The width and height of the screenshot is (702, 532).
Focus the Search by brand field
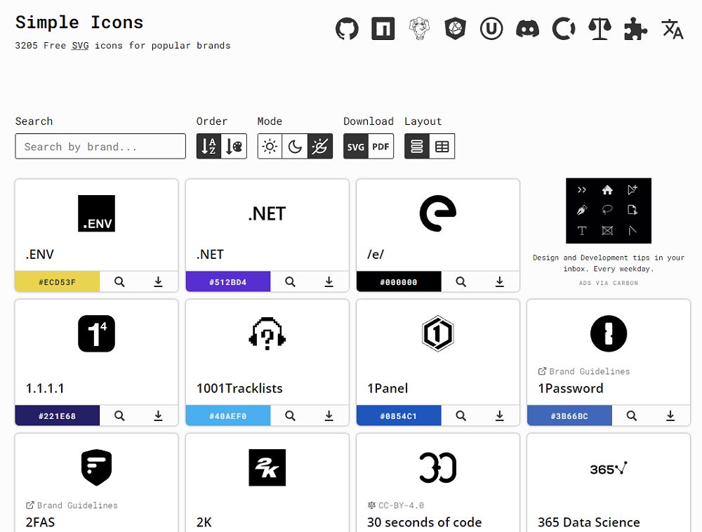[x=100, y=146]
